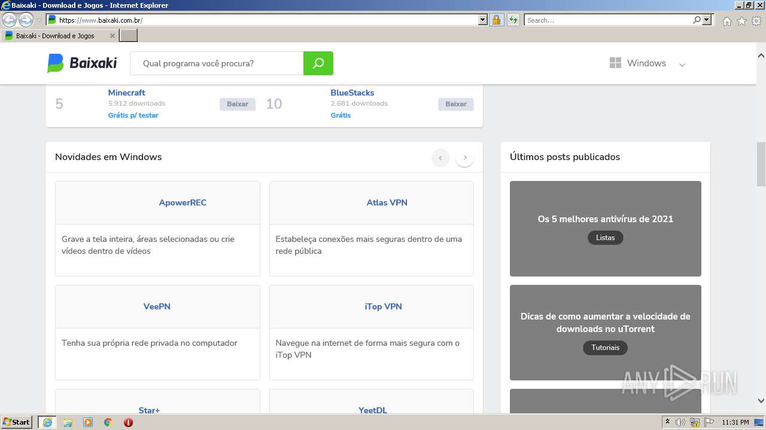The width and height of the screenshot is (766, 430).
Task: Open the address bar URL dropdown
Action: (483, 20)
